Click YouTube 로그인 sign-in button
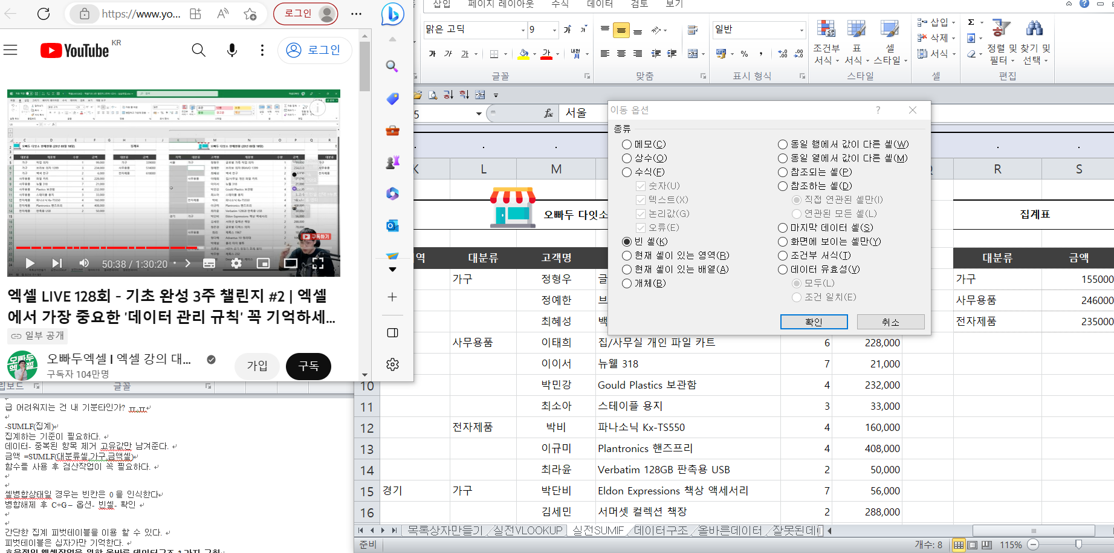The image size is (1114, 553). (x=314, y=50)
